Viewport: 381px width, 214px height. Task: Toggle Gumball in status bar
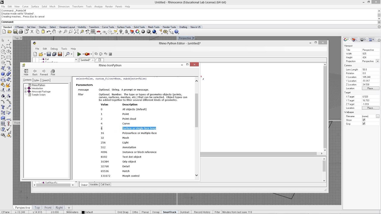(185, 212)
